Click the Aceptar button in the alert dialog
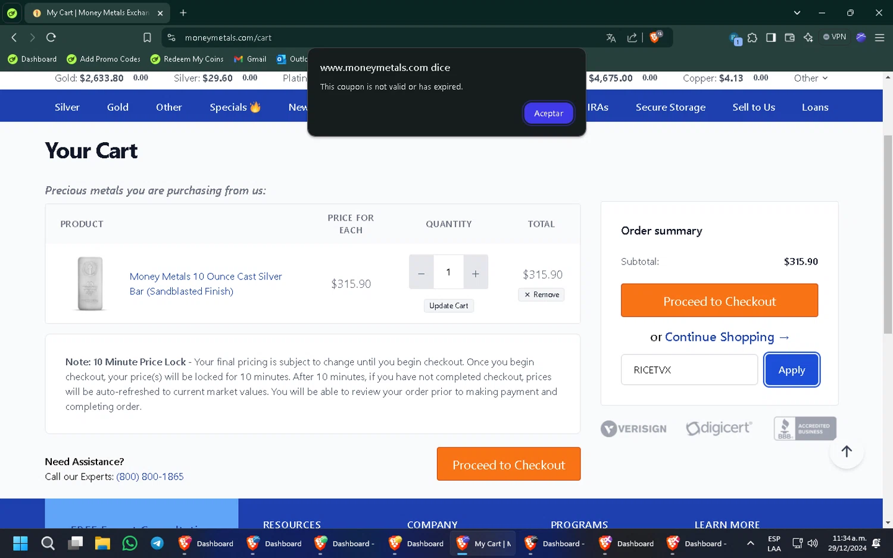893x558 pixels. pos(548,113)
